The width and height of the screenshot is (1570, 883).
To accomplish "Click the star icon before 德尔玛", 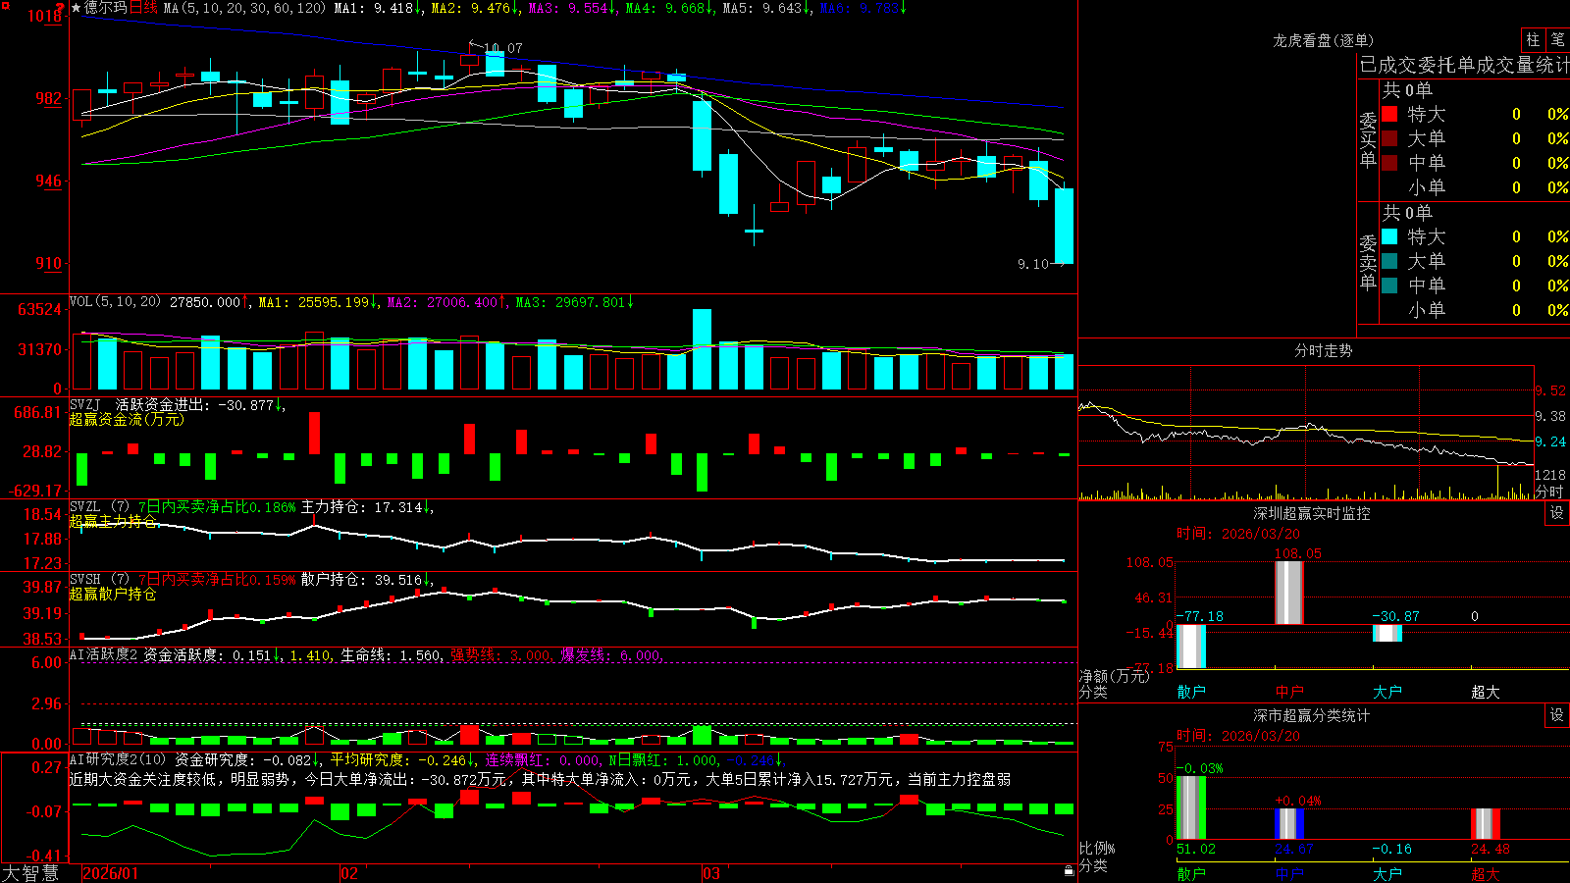I will [x=76, y=8].
